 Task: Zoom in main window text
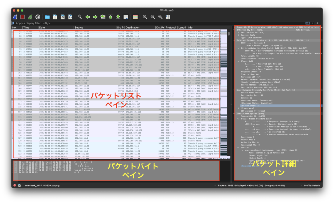(145, 17)
